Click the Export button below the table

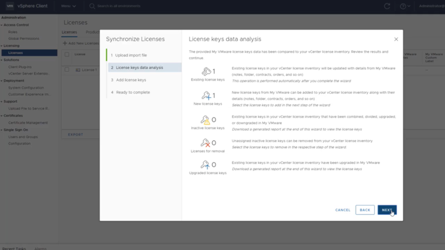75,135
